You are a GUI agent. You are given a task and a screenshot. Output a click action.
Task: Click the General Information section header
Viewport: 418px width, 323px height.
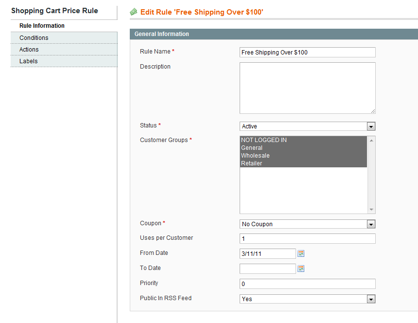274,34
